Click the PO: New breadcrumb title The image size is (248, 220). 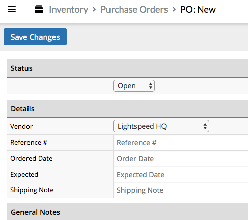198,10
